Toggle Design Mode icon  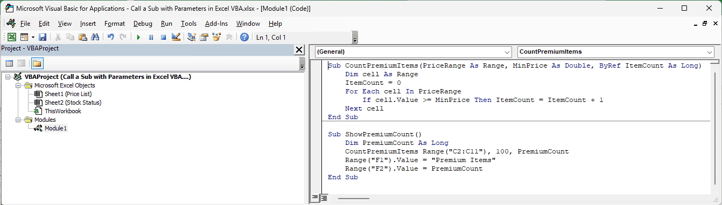coord(176,37)
